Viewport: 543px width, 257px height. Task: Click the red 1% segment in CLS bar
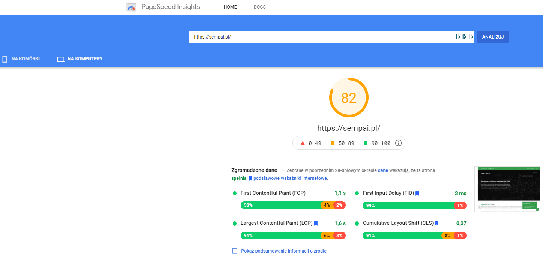(x=460, y=235)
